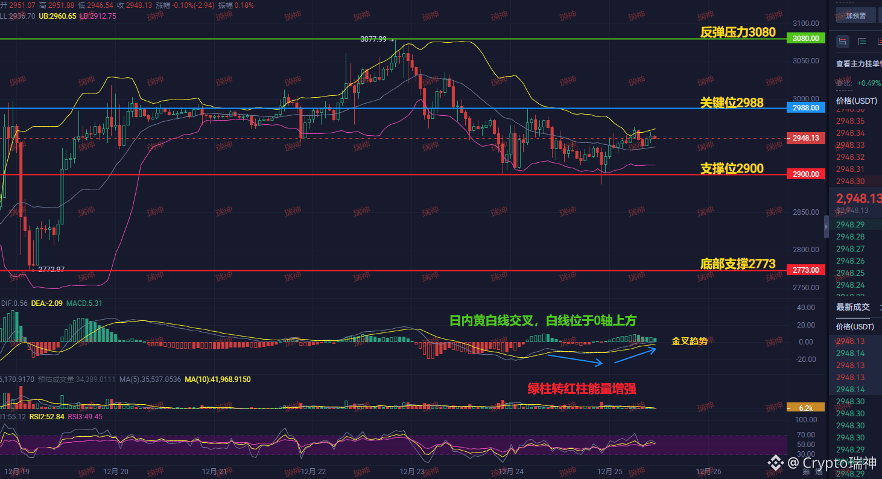Image resolution: width=882 pixels, height=479 pixels.
Task: Click the DEA:-2.09 MACD legend
Action: pos(46,303)
